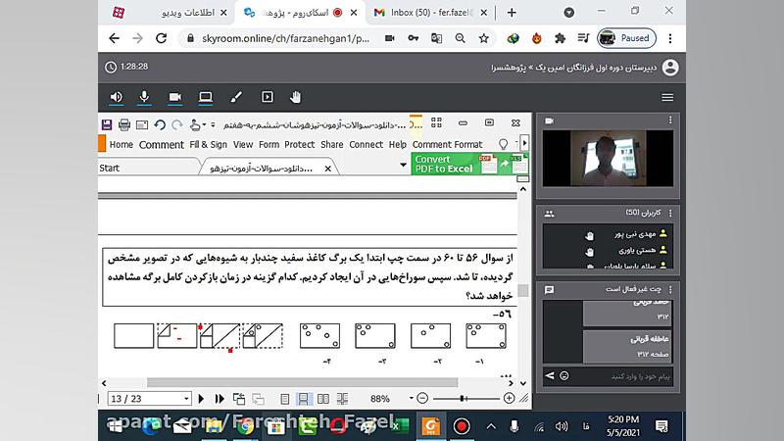784x441 pixels.
Task: Click the zoom slider handle
Action: pyautogui.click(x=463, y=398)
